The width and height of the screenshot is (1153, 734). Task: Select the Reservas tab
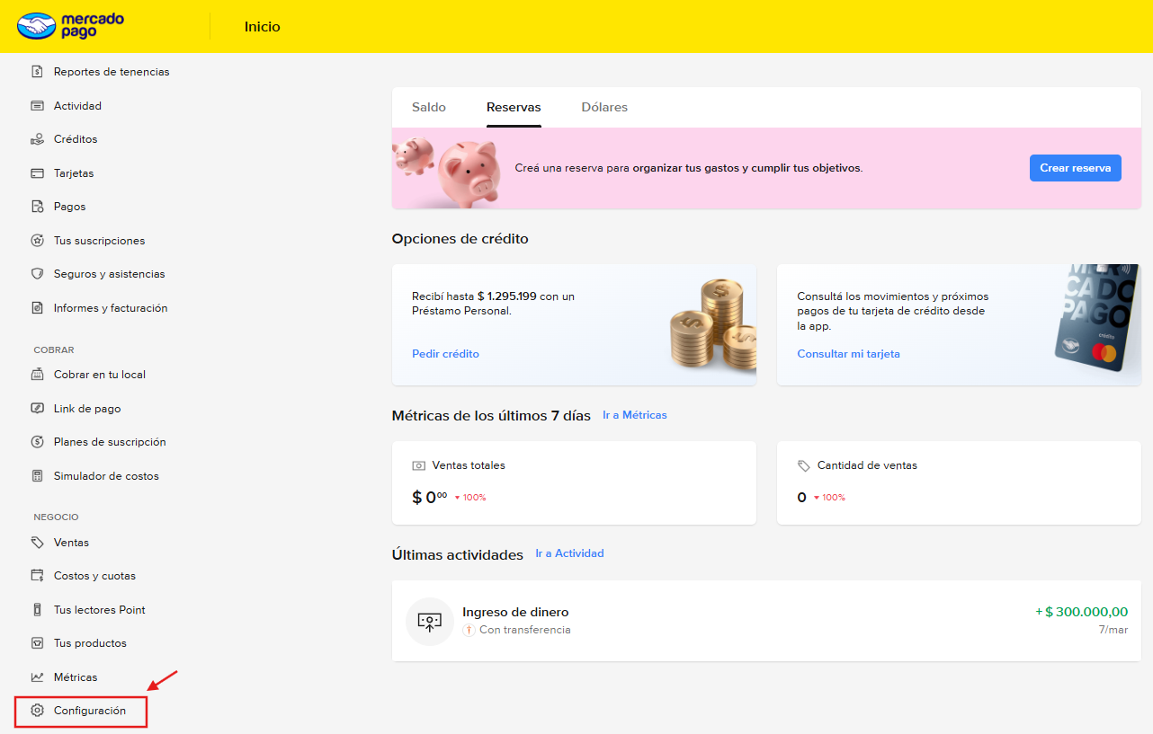(x=514, y=108)
